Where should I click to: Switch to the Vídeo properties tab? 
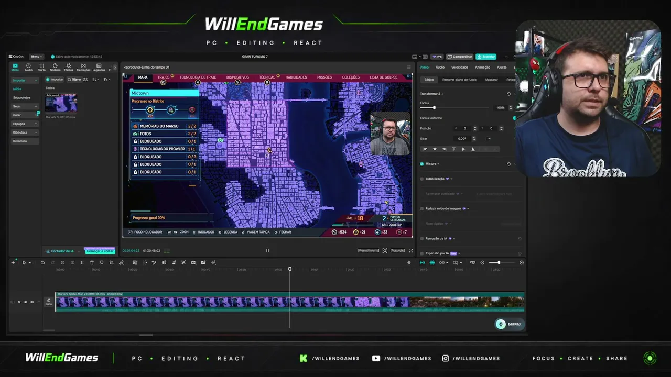pyautogui.click(x=424, y=67)
